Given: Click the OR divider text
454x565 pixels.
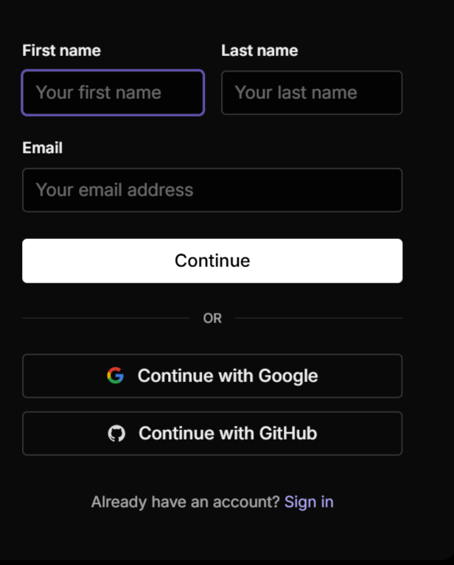Looking at the screenshot, I should (x=212, y=318).
